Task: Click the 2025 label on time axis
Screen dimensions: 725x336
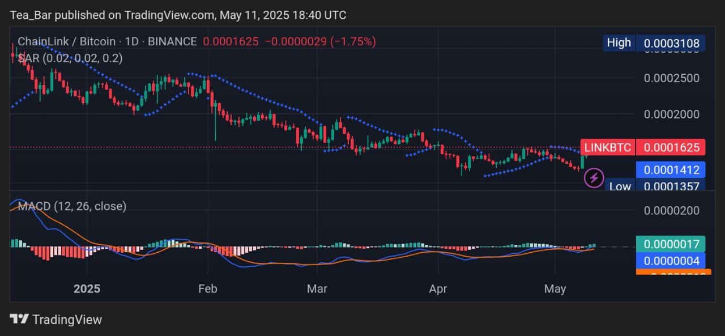Action: pyautogui.click(x=87, y=289)
